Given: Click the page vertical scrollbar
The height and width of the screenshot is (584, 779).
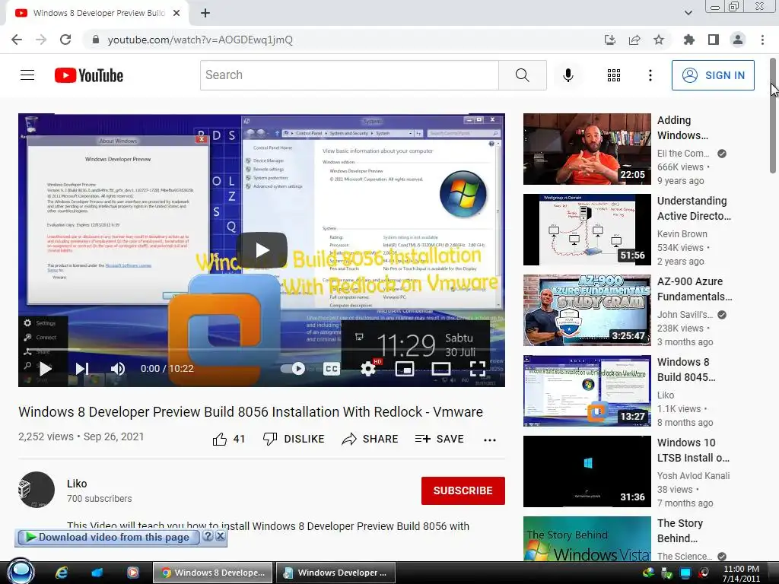Looking at the screenshot, I should click(773, 116).
